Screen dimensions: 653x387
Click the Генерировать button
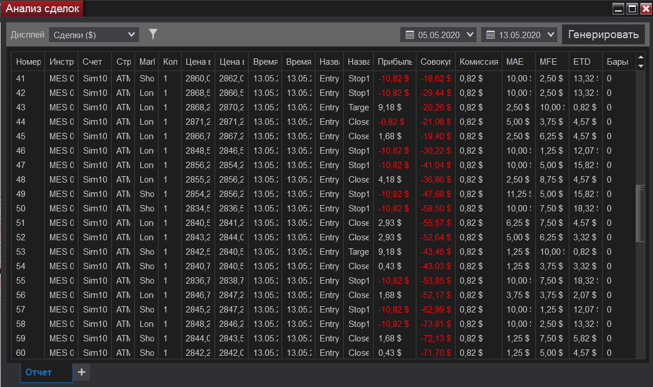(603, 35)
